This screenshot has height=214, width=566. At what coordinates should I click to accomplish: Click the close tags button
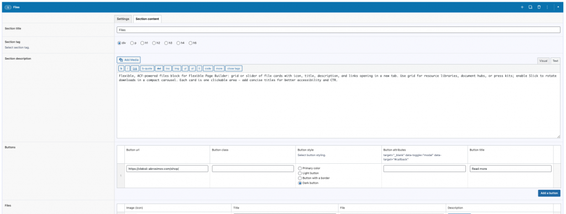[234, 68]
